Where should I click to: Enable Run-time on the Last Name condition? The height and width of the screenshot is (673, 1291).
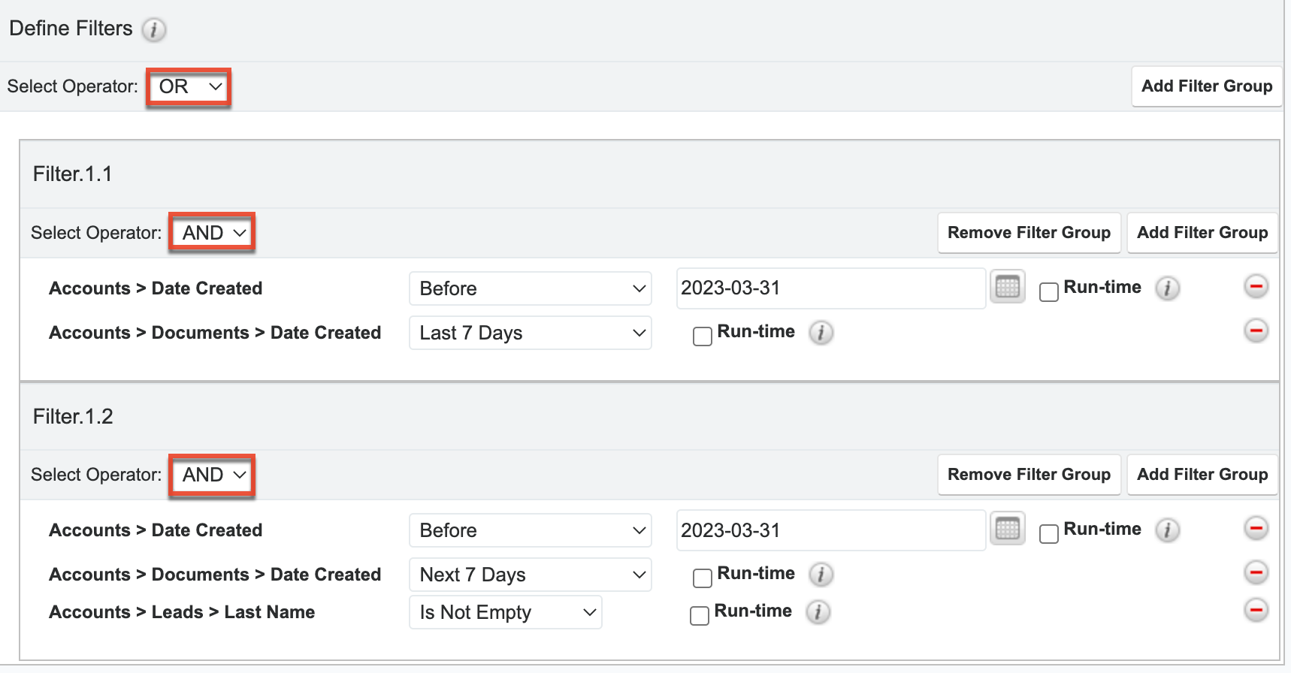coord(699,615)
